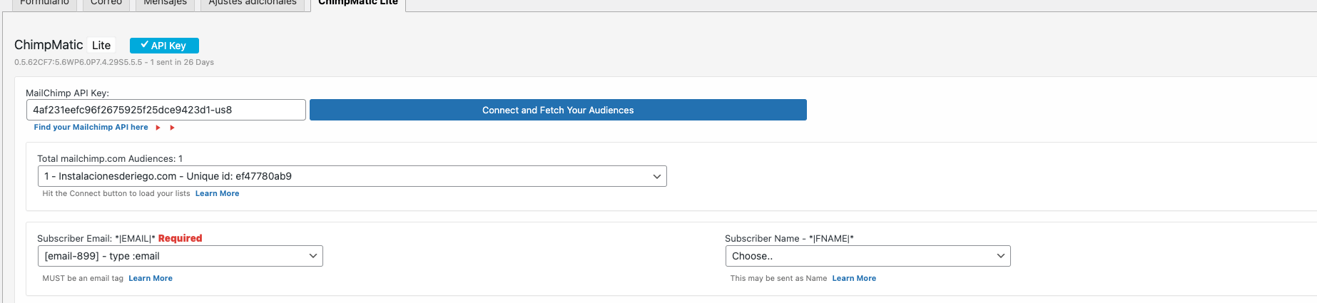Click the checkmark icon in API Key badge
Viewport: 1317px width, 303px height.
pyautogui.click(x=144, y=45)
